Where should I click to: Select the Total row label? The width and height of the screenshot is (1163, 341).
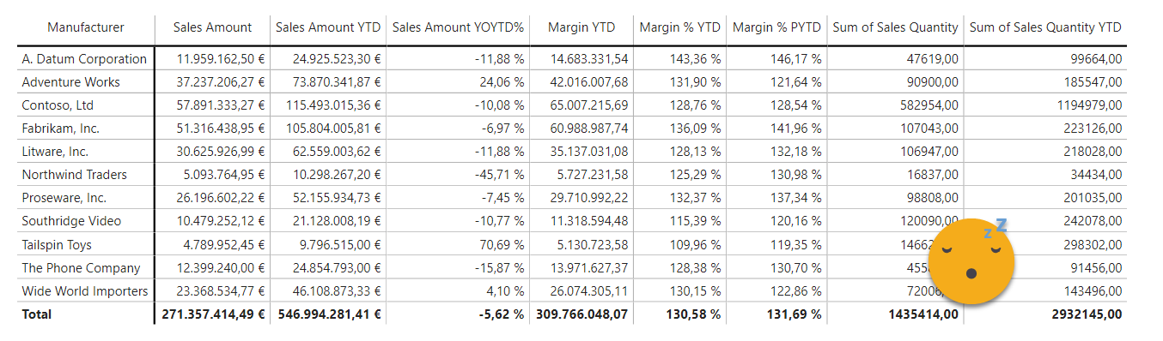pos(37,314)
